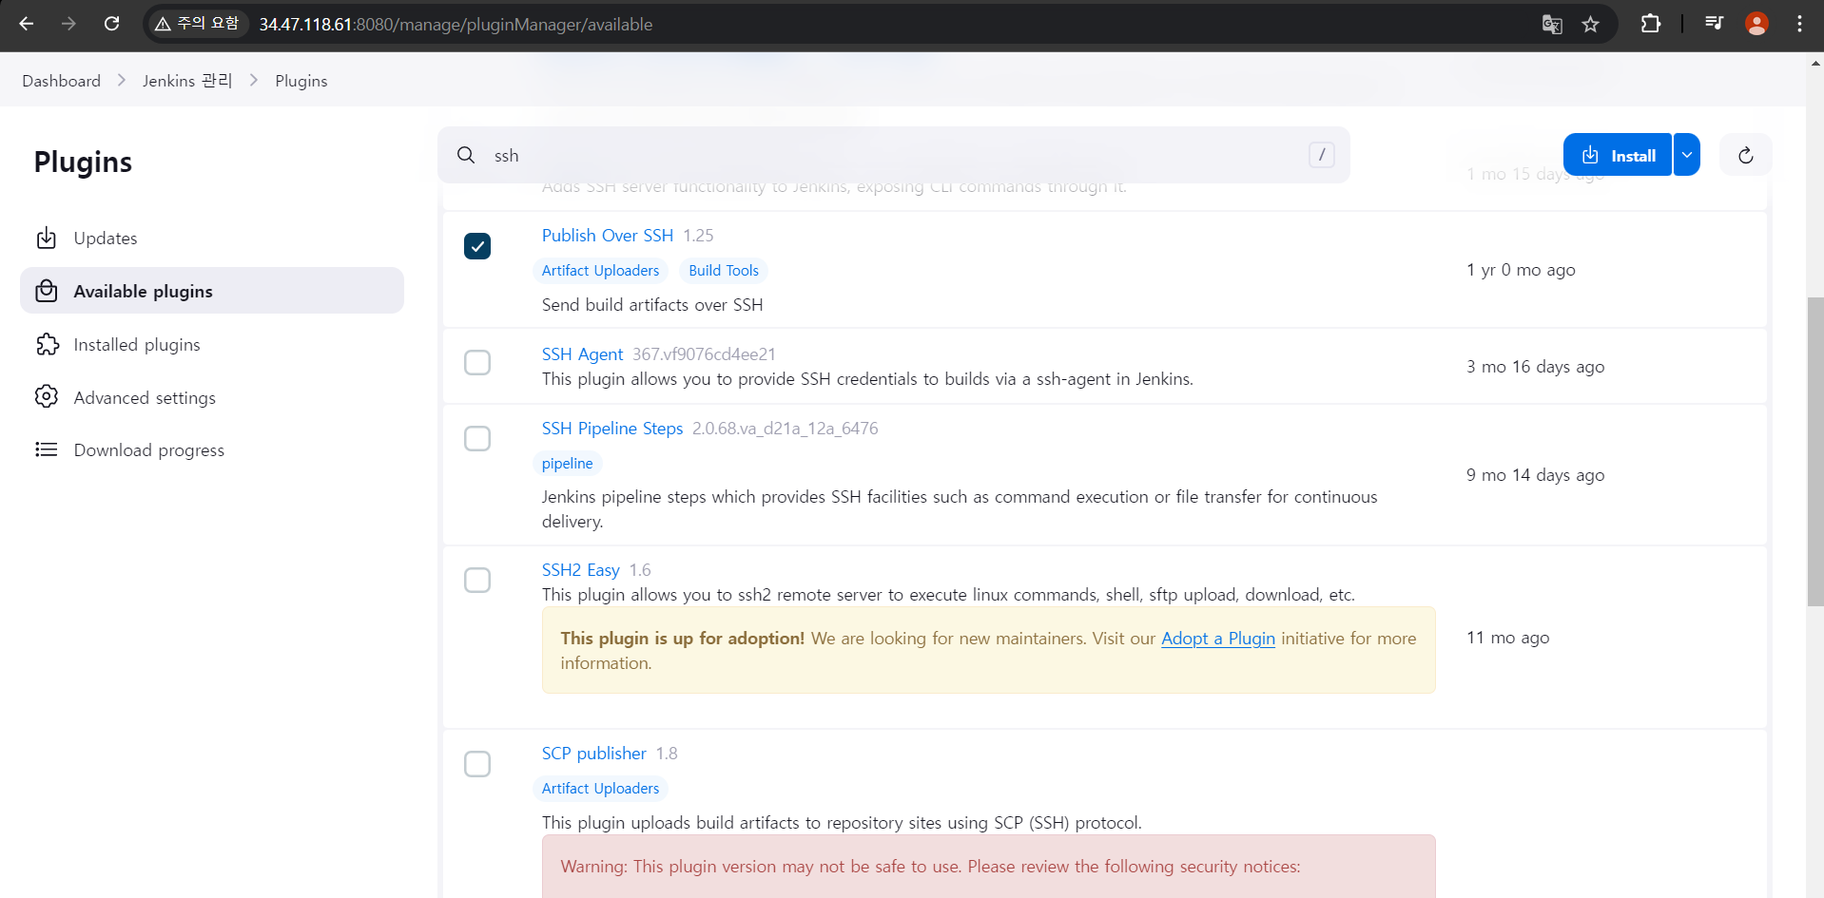Click the '9 mo 14 days ago' release date

tap(1535, 475)
